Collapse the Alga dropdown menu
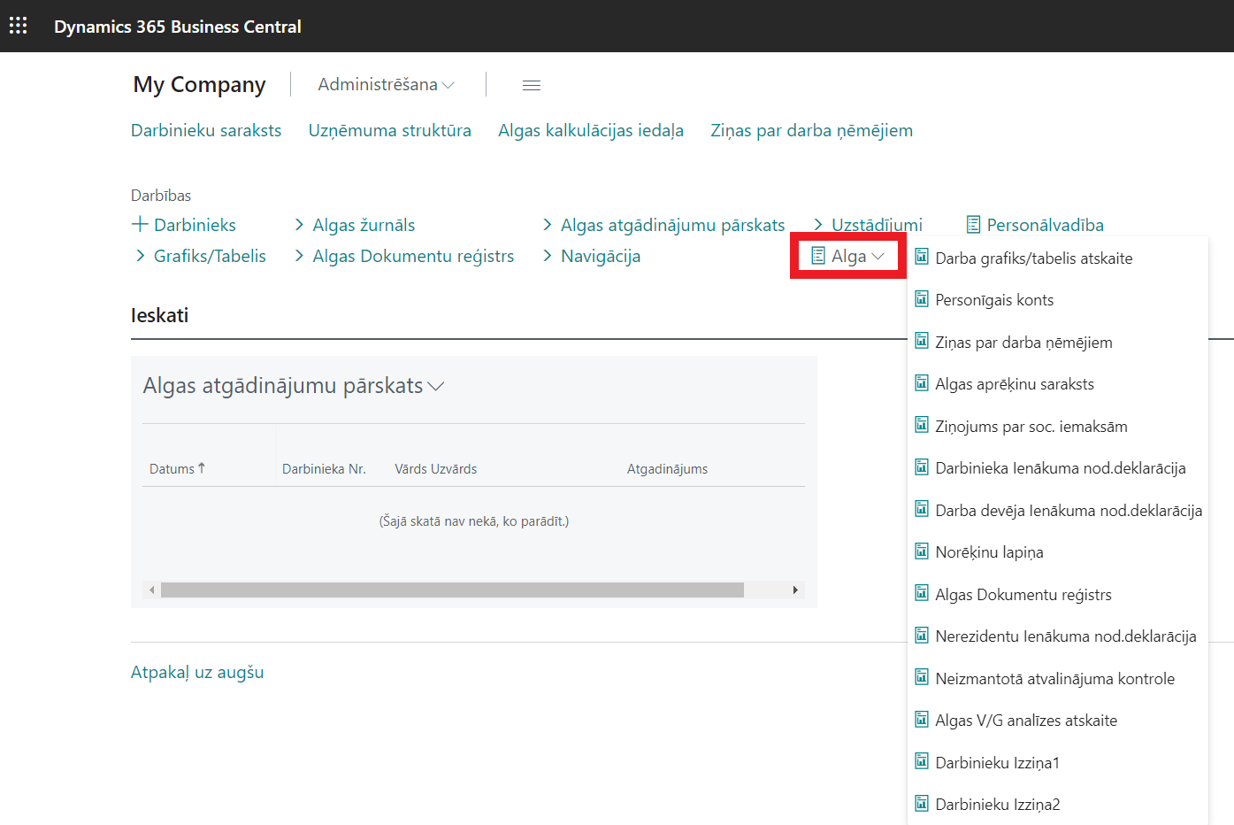The height and width of the screenshot is (825, 1234). pos(848,256)
